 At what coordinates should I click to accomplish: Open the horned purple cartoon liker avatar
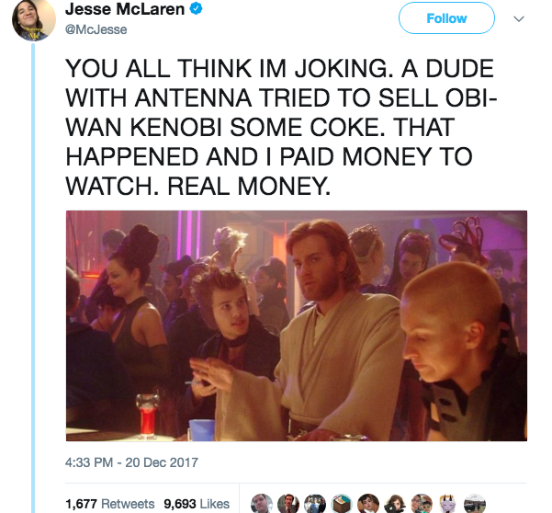[x=448, y=504]
